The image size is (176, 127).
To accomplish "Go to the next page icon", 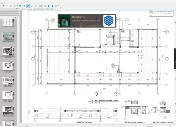I will coord(52,6).
